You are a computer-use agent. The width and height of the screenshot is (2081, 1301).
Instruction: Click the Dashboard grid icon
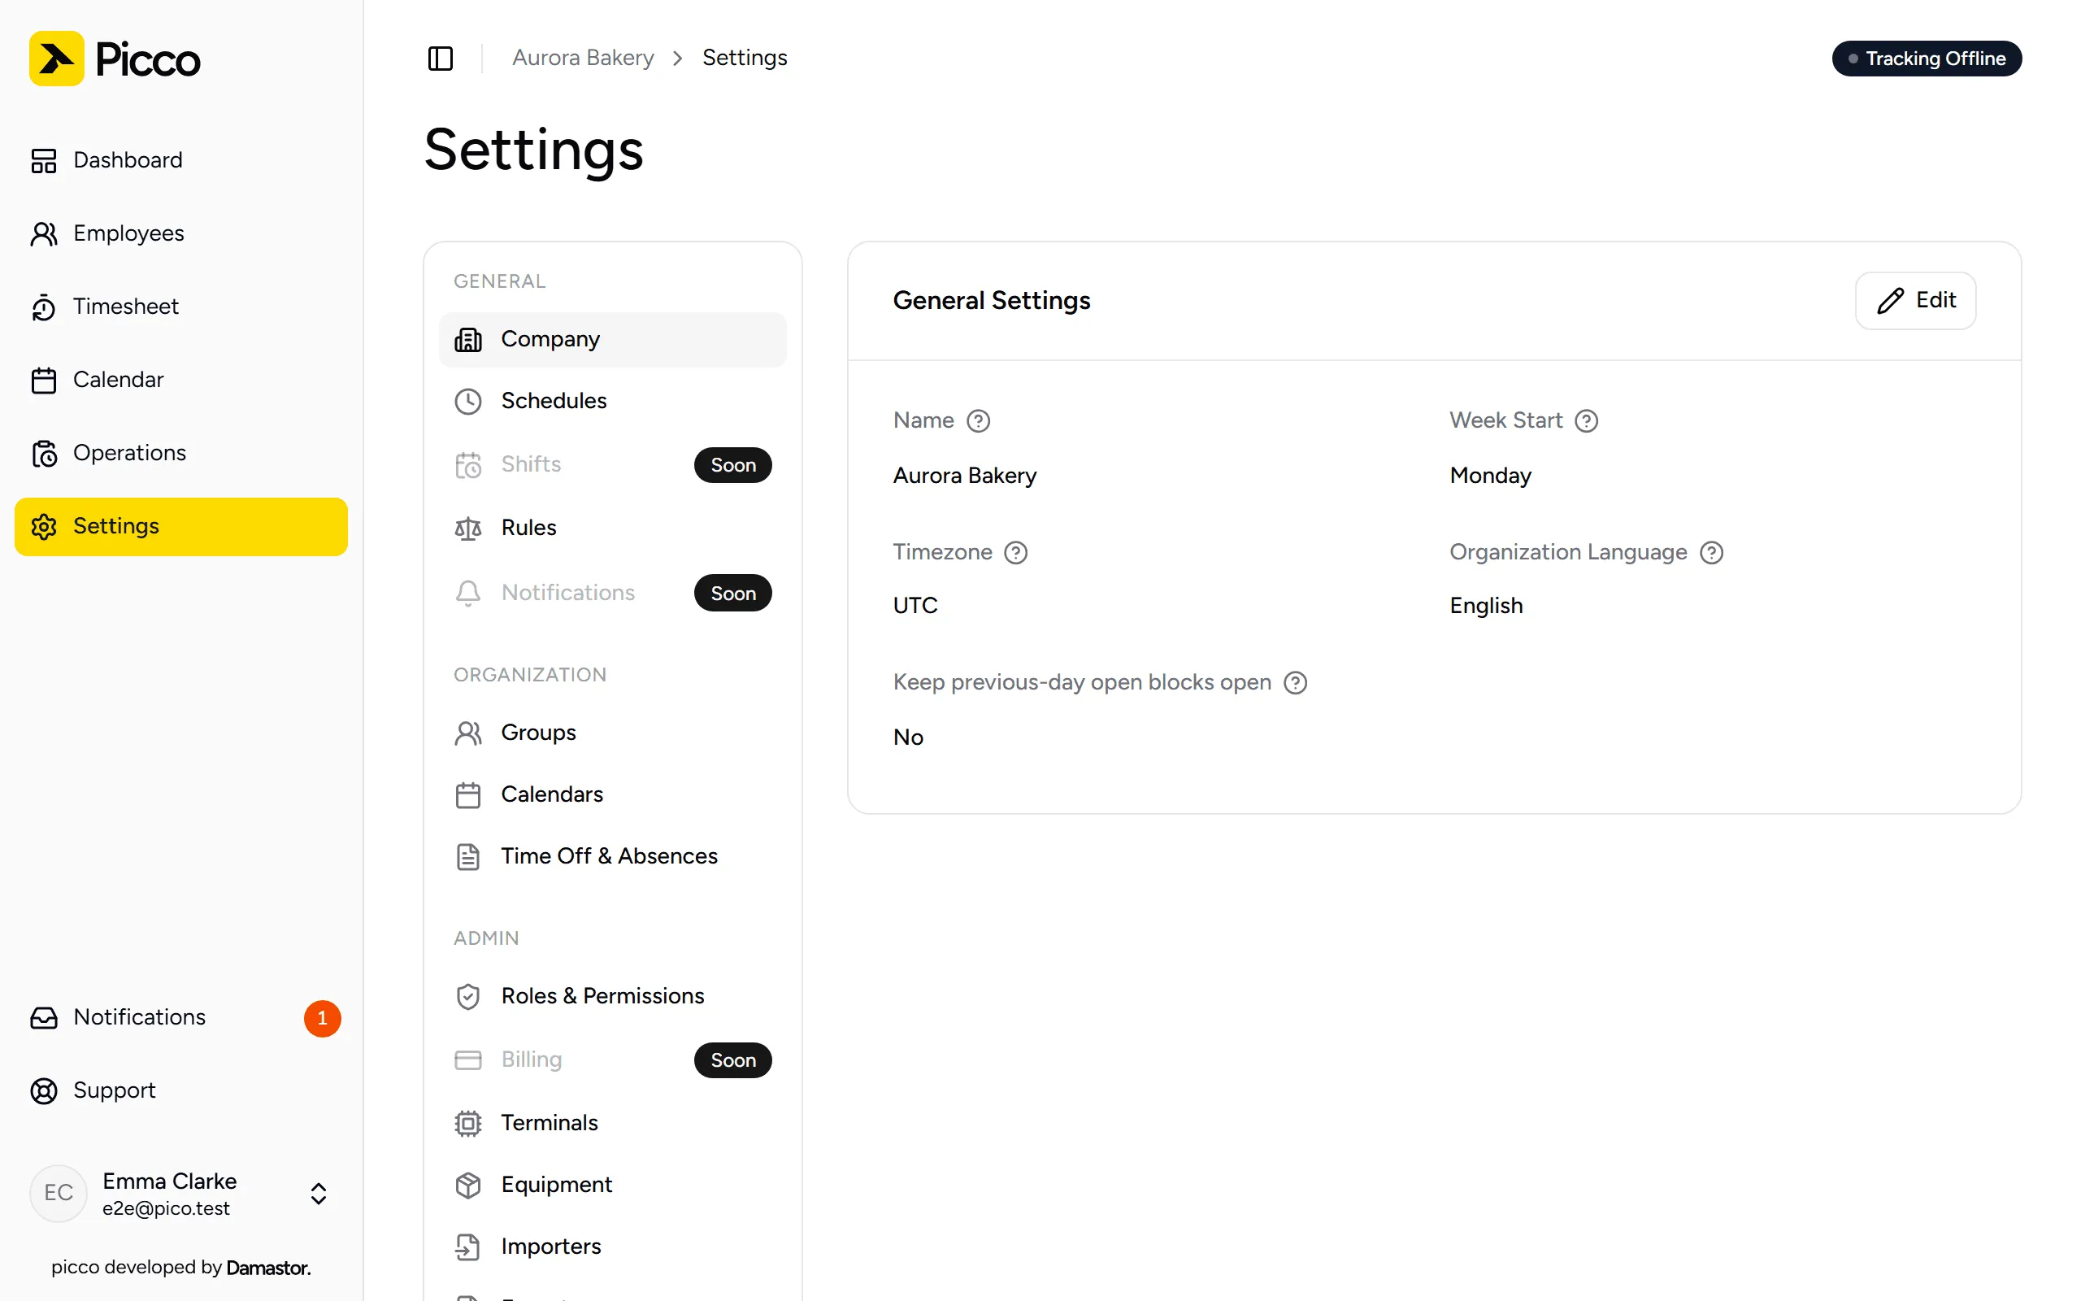pos(44,161)
